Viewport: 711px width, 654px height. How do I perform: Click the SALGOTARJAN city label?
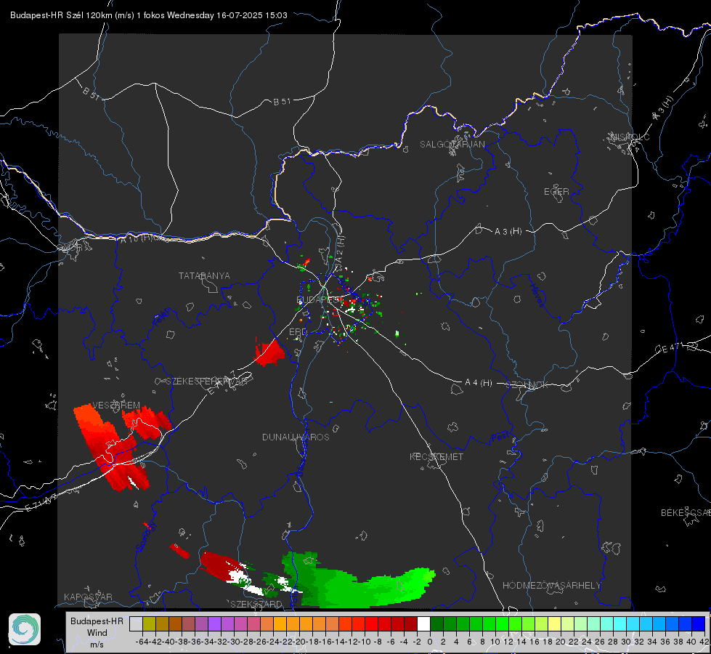coord(452,145)
